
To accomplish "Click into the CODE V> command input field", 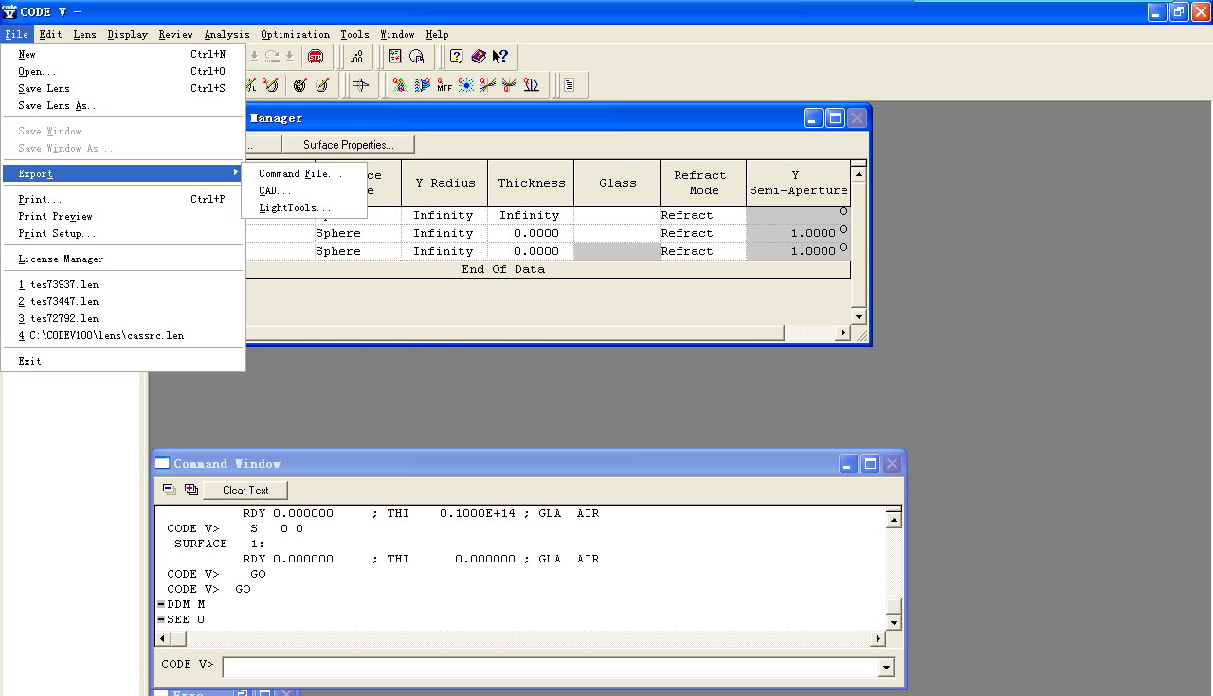I will click(550, 668).
